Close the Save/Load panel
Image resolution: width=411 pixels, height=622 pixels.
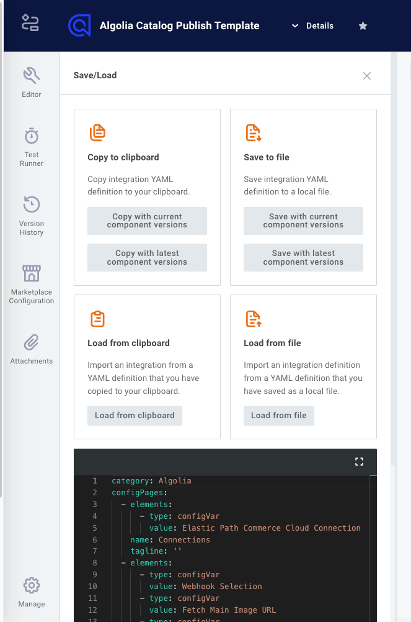click(x=367, y=76)
